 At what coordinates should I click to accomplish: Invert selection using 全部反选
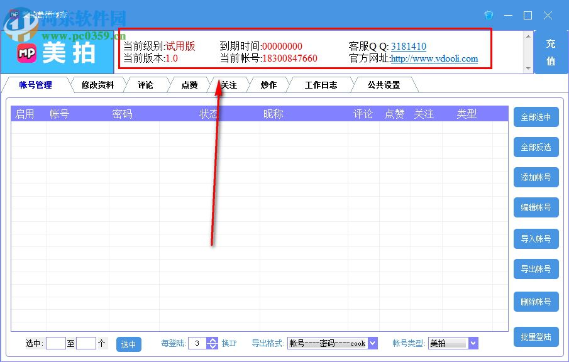(x=536, y=147)
